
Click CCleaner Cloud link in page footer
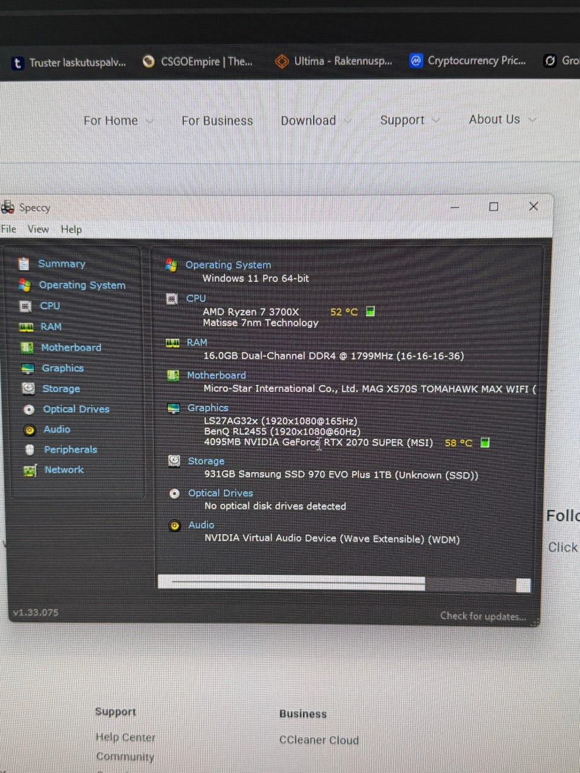point(319,740)
